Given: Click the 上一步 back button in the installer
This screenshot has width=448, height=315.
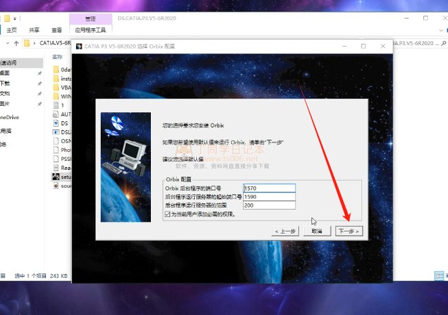Looking at the screenshot, I should click(285, 231).
